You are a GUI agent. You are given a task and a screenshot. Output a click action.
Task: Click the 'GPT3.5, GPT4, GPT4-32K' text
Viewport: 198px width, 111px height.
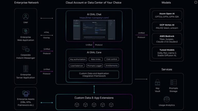coord(167,17)
